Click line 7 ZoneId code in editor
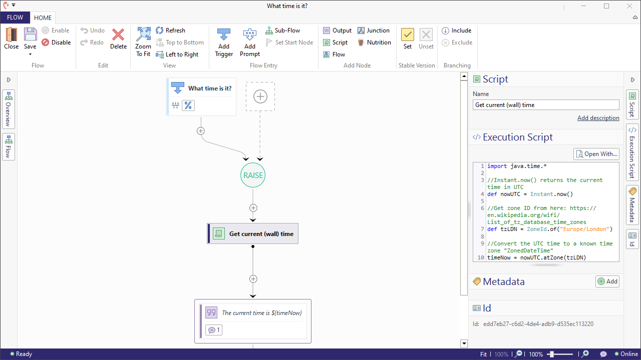641x360 pixels. click(551, 229)
